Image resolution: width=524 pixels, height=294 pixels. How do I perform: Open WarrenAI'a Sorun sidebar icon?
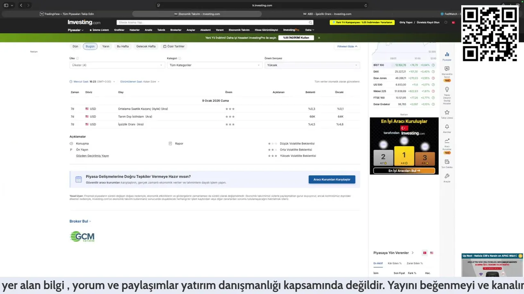(x=447, y=69)
